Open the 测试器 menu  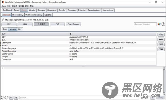point(14,6)
